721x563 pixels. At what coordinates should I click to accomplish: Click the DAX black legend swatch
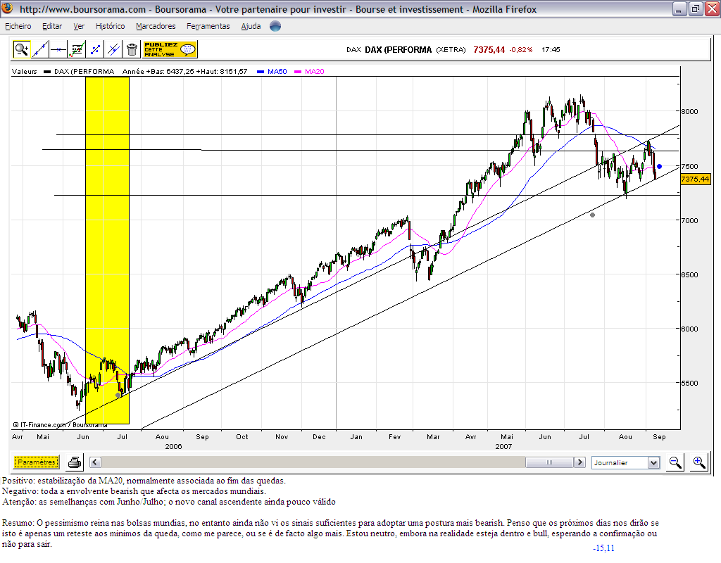tap(47, 72)
